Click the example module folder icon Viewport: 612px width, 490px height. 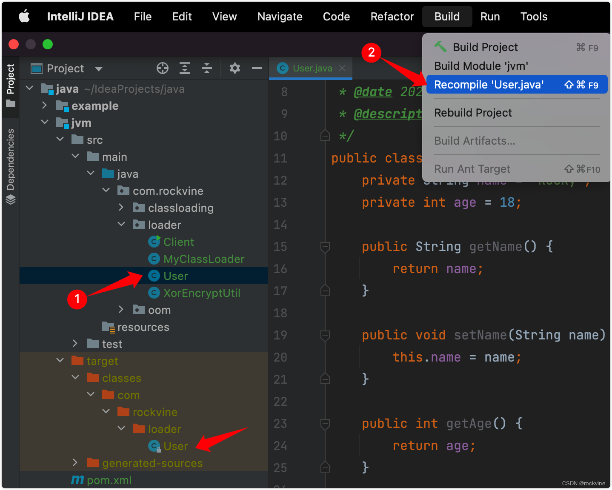point(62,106)
